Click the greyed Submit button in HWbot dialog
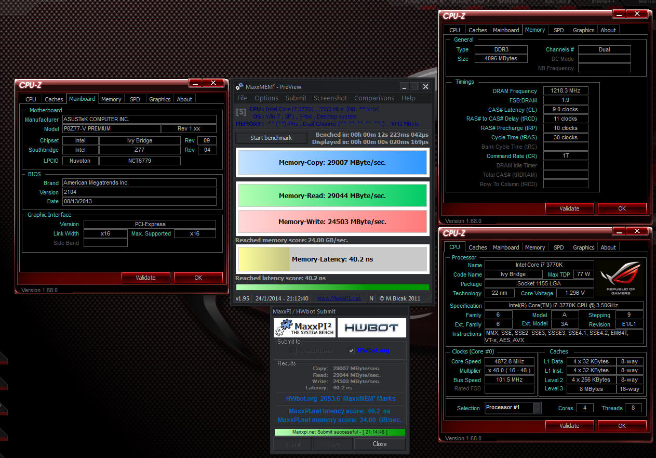Screen dimensions: 656x458 click(292, 444)
